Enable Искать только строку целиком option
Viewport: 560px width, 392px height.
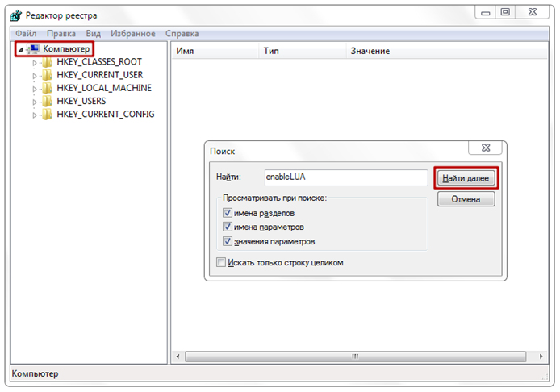(222, 262)
